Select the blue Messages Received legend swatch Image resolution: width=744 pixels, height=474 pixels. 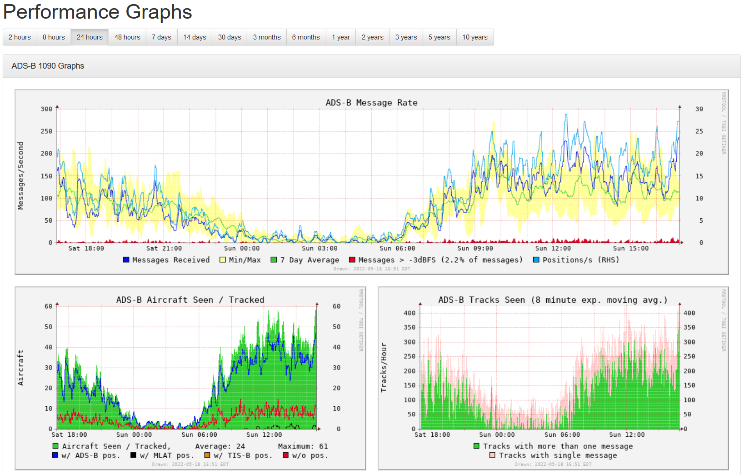(125, 259)
